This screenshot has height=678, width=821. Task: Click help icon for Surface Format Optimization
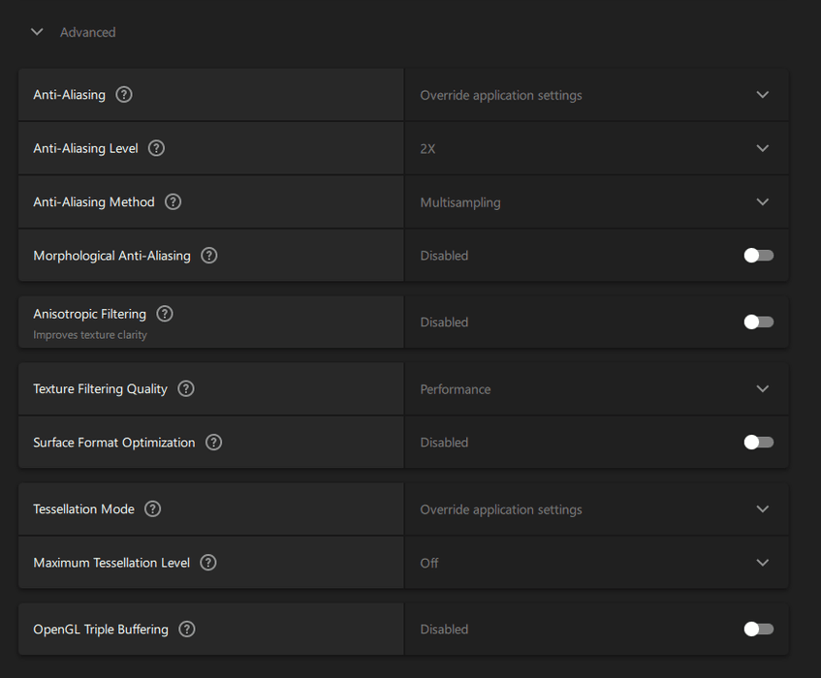click(x=214, y=443)
